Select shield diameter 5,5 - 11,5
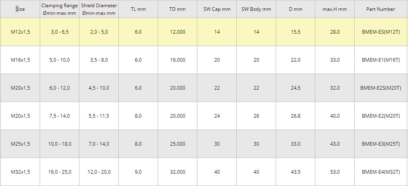408x186 pixels. point(99,116)
